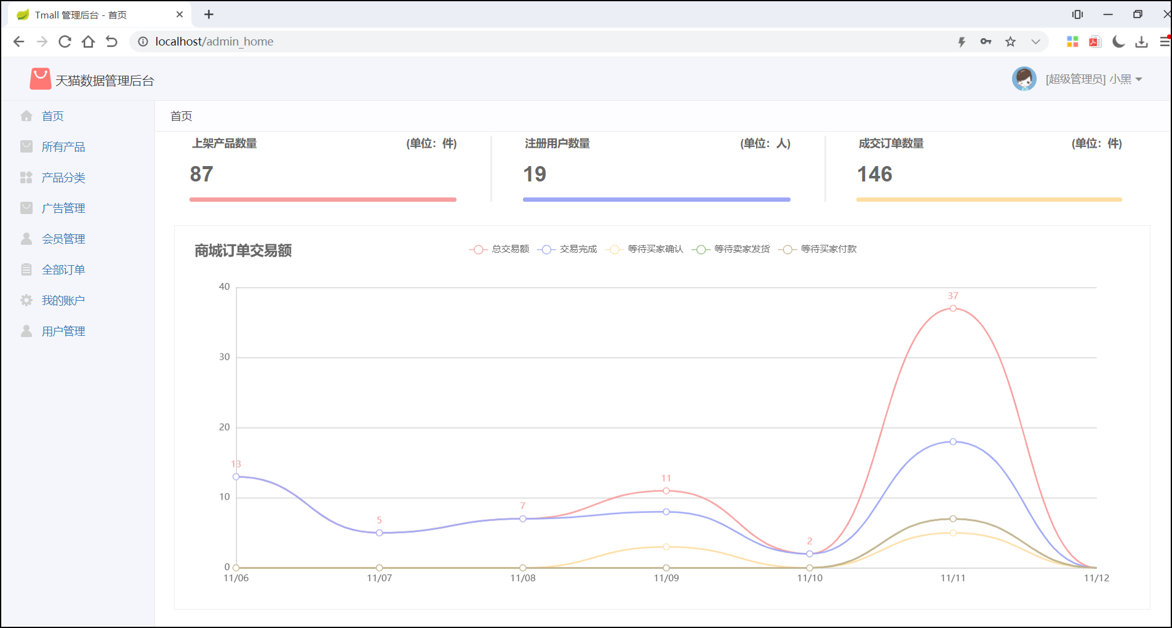Click the red bar under 上架产品数量
Image resolution: width=1172 pixels, height=628 pixels.
[x=323, y=199]
